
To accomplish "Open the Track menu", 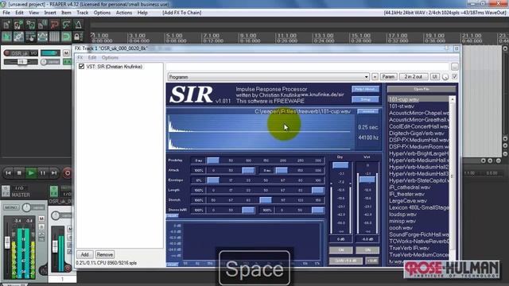I will (x=83, y=13).
